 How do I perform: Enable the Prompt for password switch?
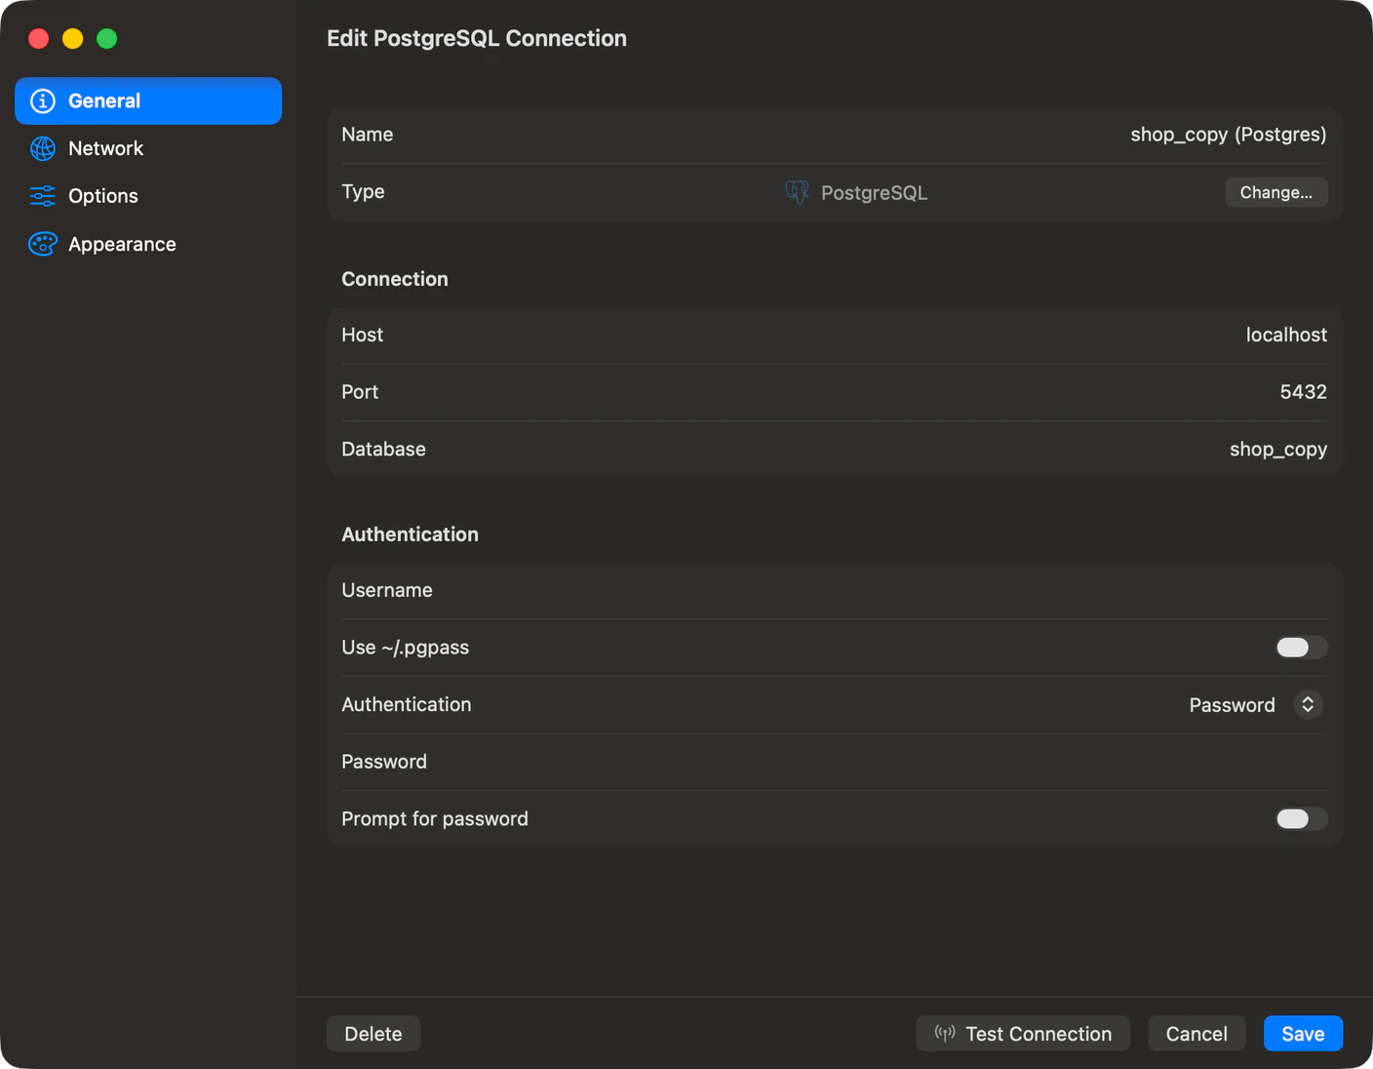(x=1302, y=818)
